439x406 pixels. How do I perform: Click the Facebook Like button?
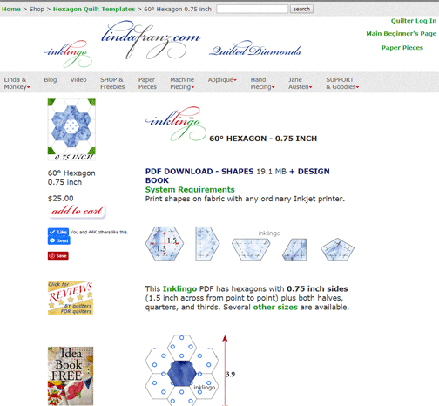[x=58, y=232]
